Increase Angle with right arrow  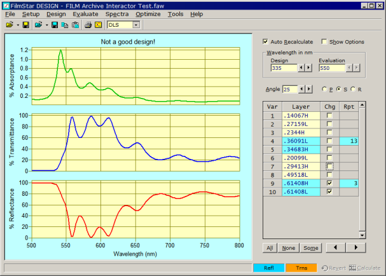[x=309, y=89]
